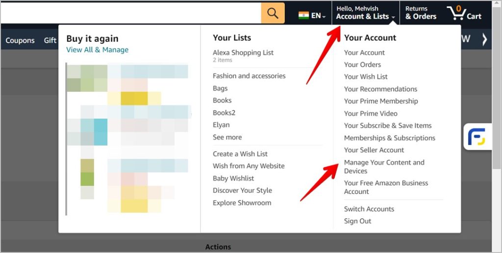The height and width of the screenshot is (253, 502).
Task: Click Your Orders in account menu
Action: (362, 64)
